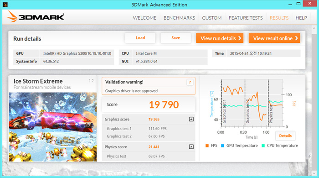Click the Run details heading
319x178 pixels.
[x=27, y=39]
